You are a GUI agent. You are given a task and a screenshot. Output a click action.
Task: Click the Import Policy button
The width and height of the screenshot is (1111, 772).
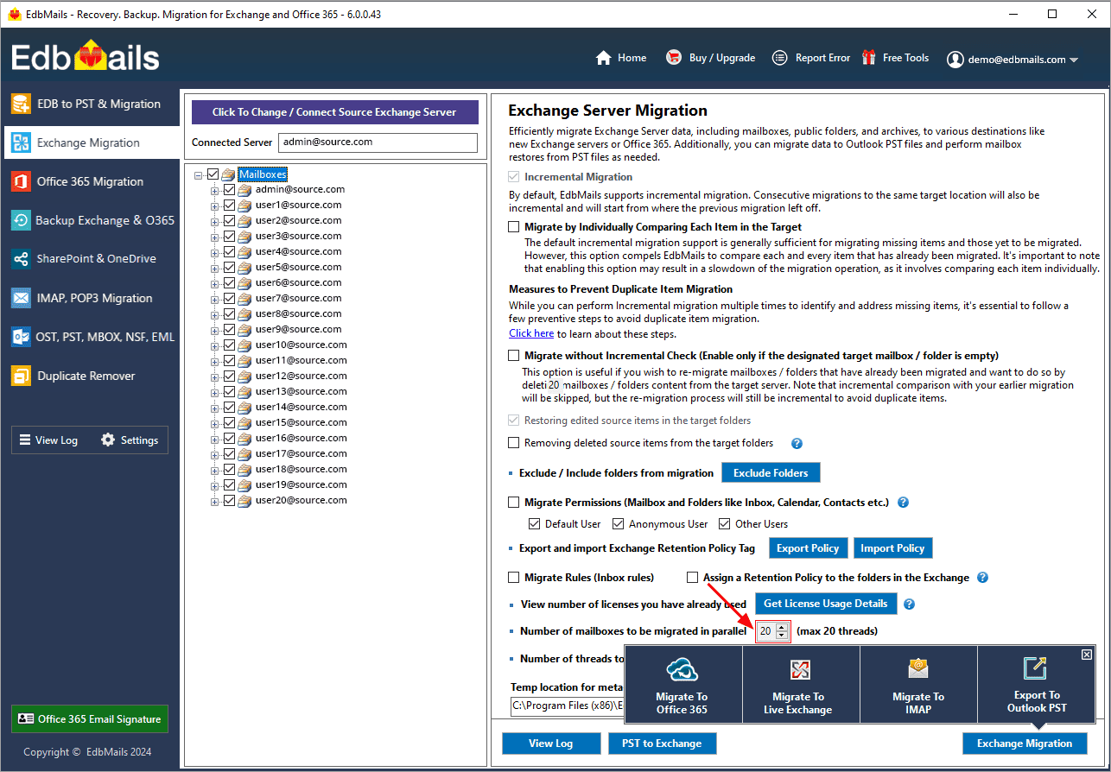[x=892, y=548]
